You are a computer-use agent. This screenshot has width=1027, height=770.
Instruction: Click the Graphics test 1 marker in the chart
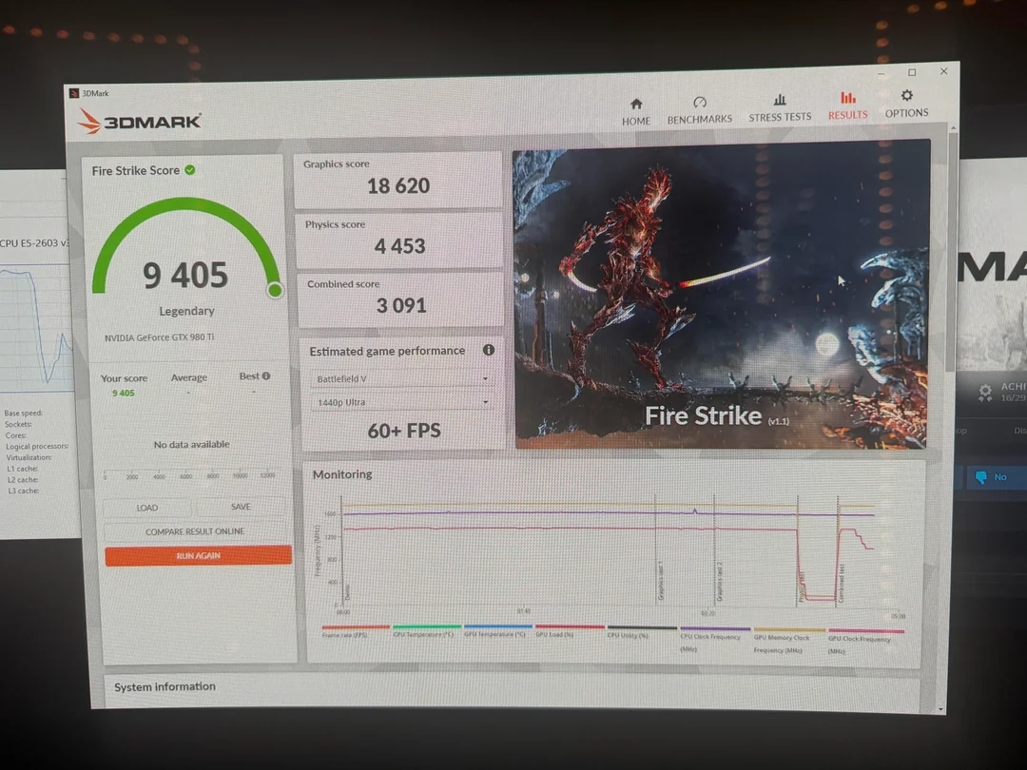point(660,582)
